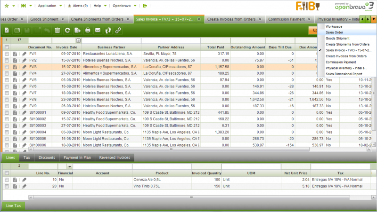This screenshot has width=377, height=212.
Task: Click the create new record toolbar icon
Action: point(7,30)
